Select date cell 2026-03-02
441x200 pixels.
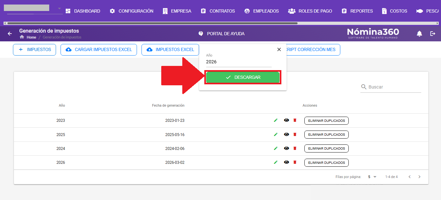(x=175, y=163)
